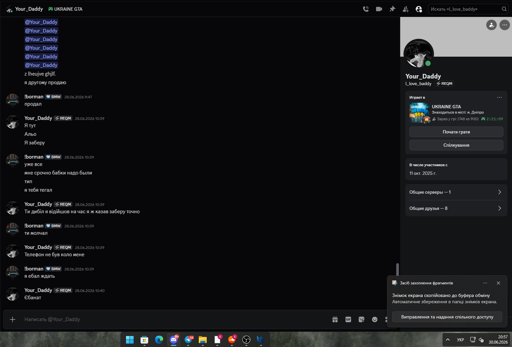Expand Общие друзья — 8
Viewport: 512px width, 347px height.
point(456,208)
